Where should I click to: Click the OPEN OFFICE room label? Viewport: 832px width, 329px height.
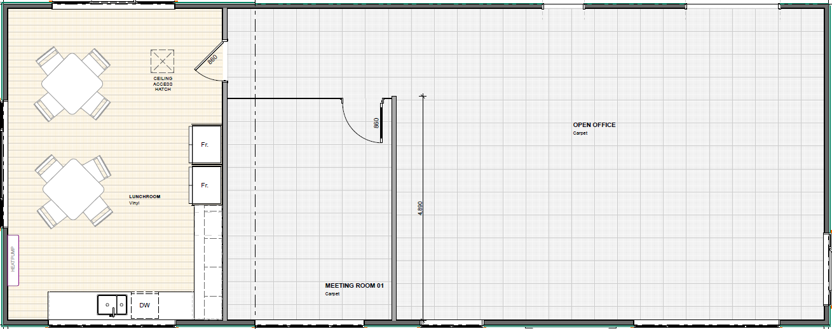tap(594, 125)
